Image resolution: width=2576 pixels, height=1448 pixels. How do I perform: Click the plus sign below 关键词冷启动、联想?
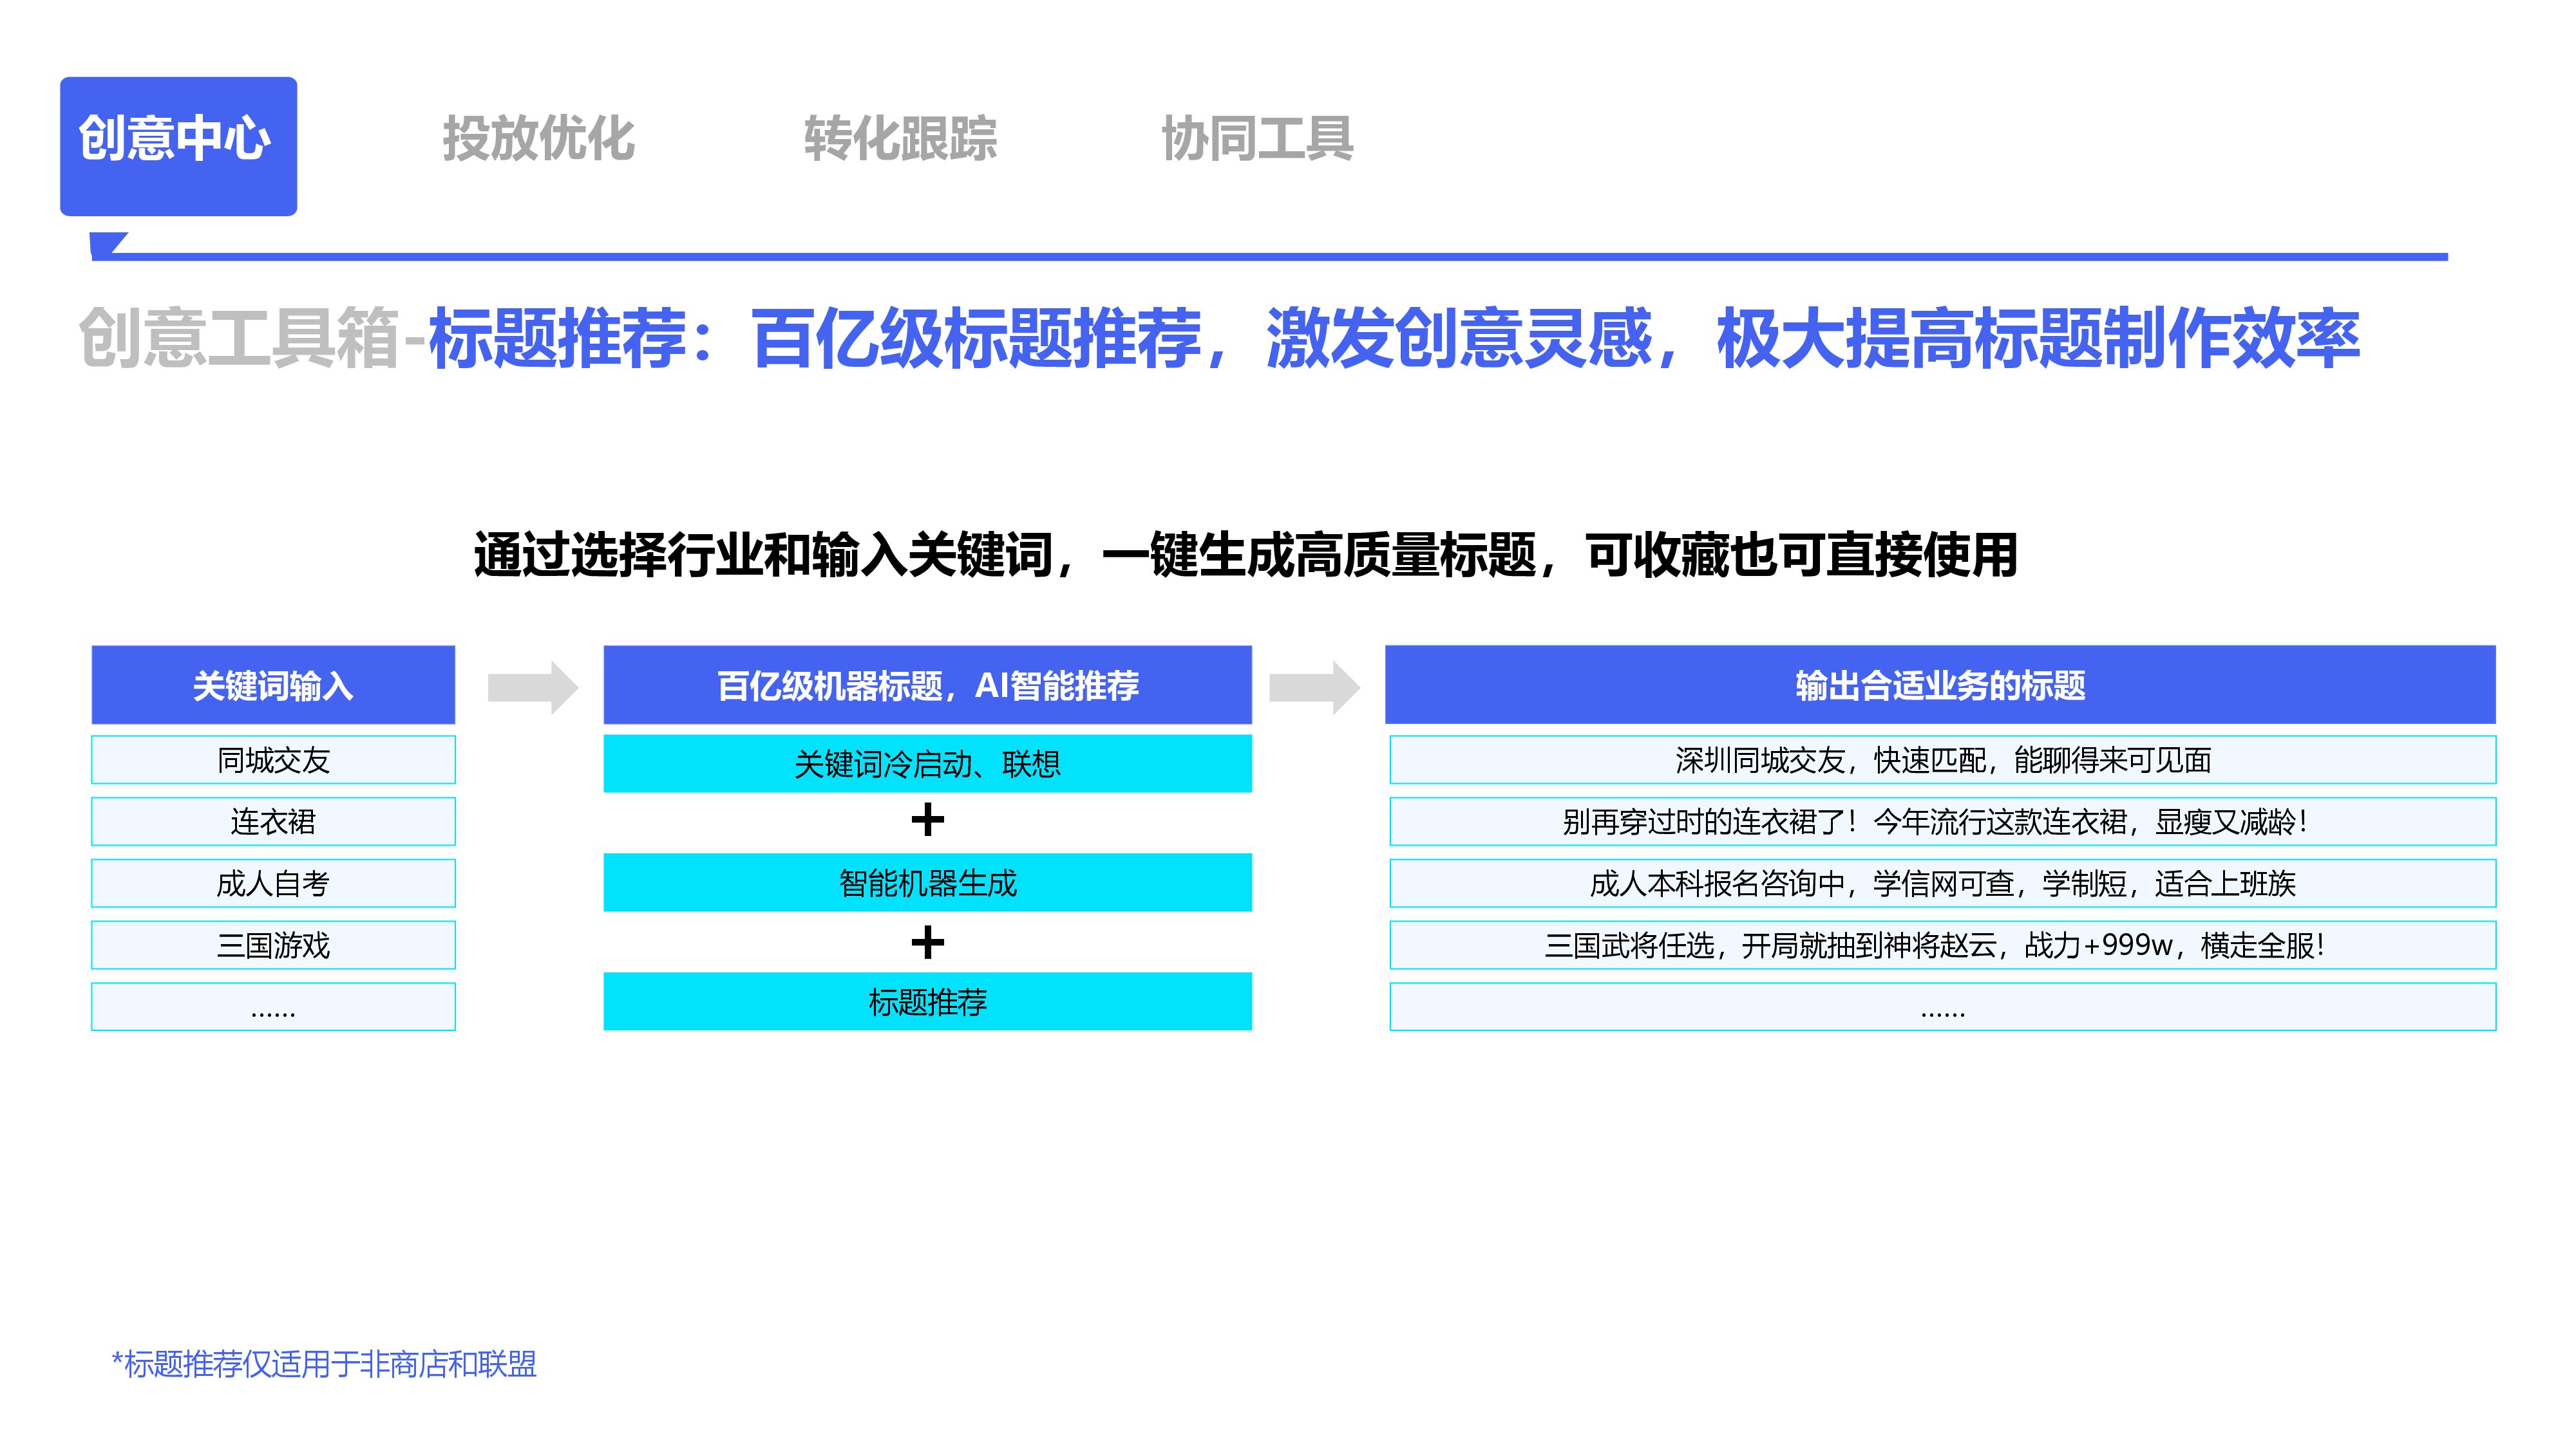(927, 821)
